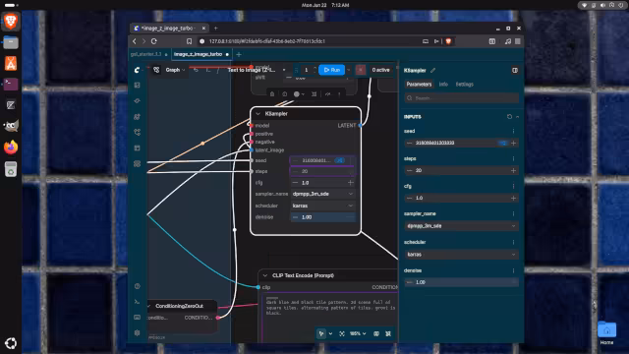The image size is (629, 354).
Task: Collapse the KSampler node
Action: [257, 114]
